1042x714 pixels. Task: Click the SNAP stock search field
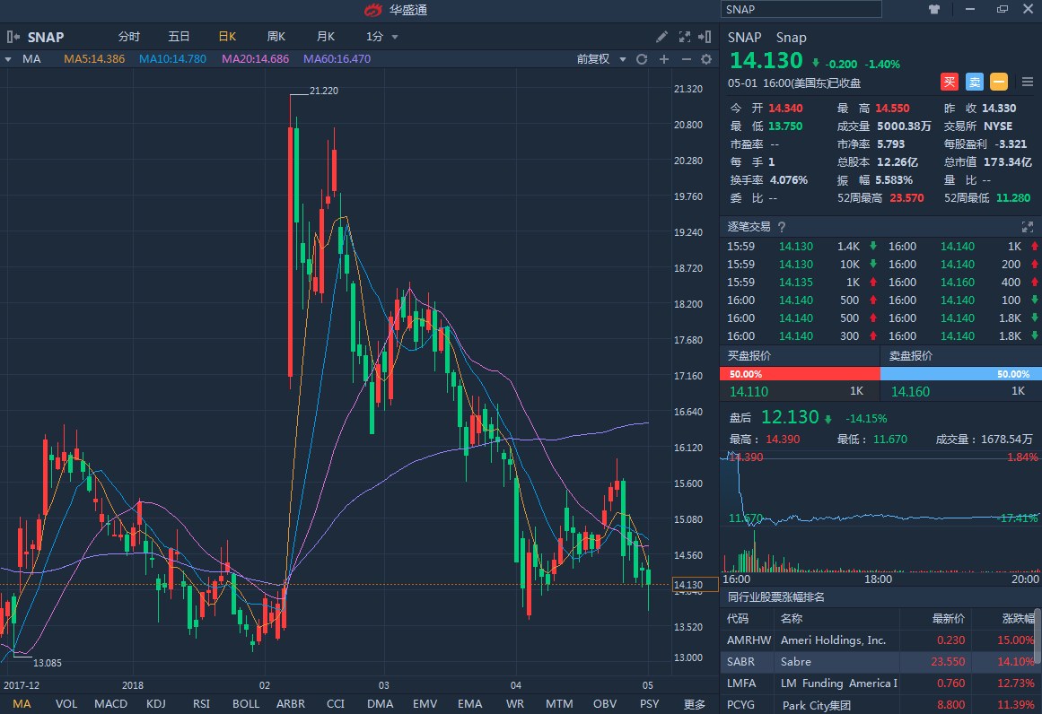(x=801, y=9)
